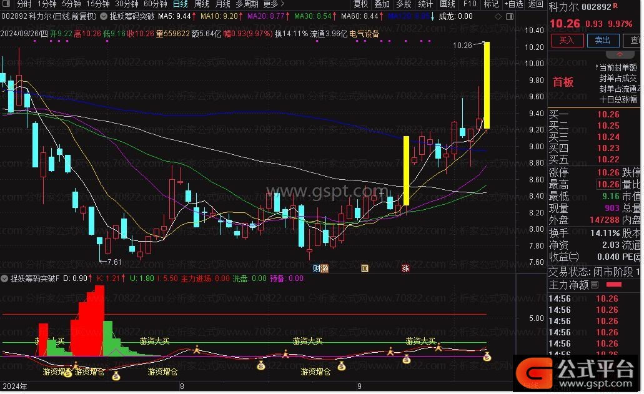Click the diamond icon on the MA row

click(x=498, y=16)
